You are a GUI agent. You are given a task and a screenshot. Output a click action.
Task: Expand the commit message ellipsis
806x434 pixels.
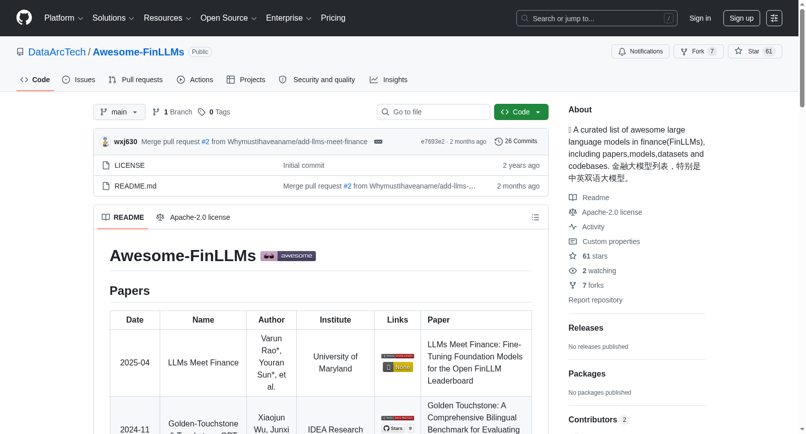[x=378, y=142]
